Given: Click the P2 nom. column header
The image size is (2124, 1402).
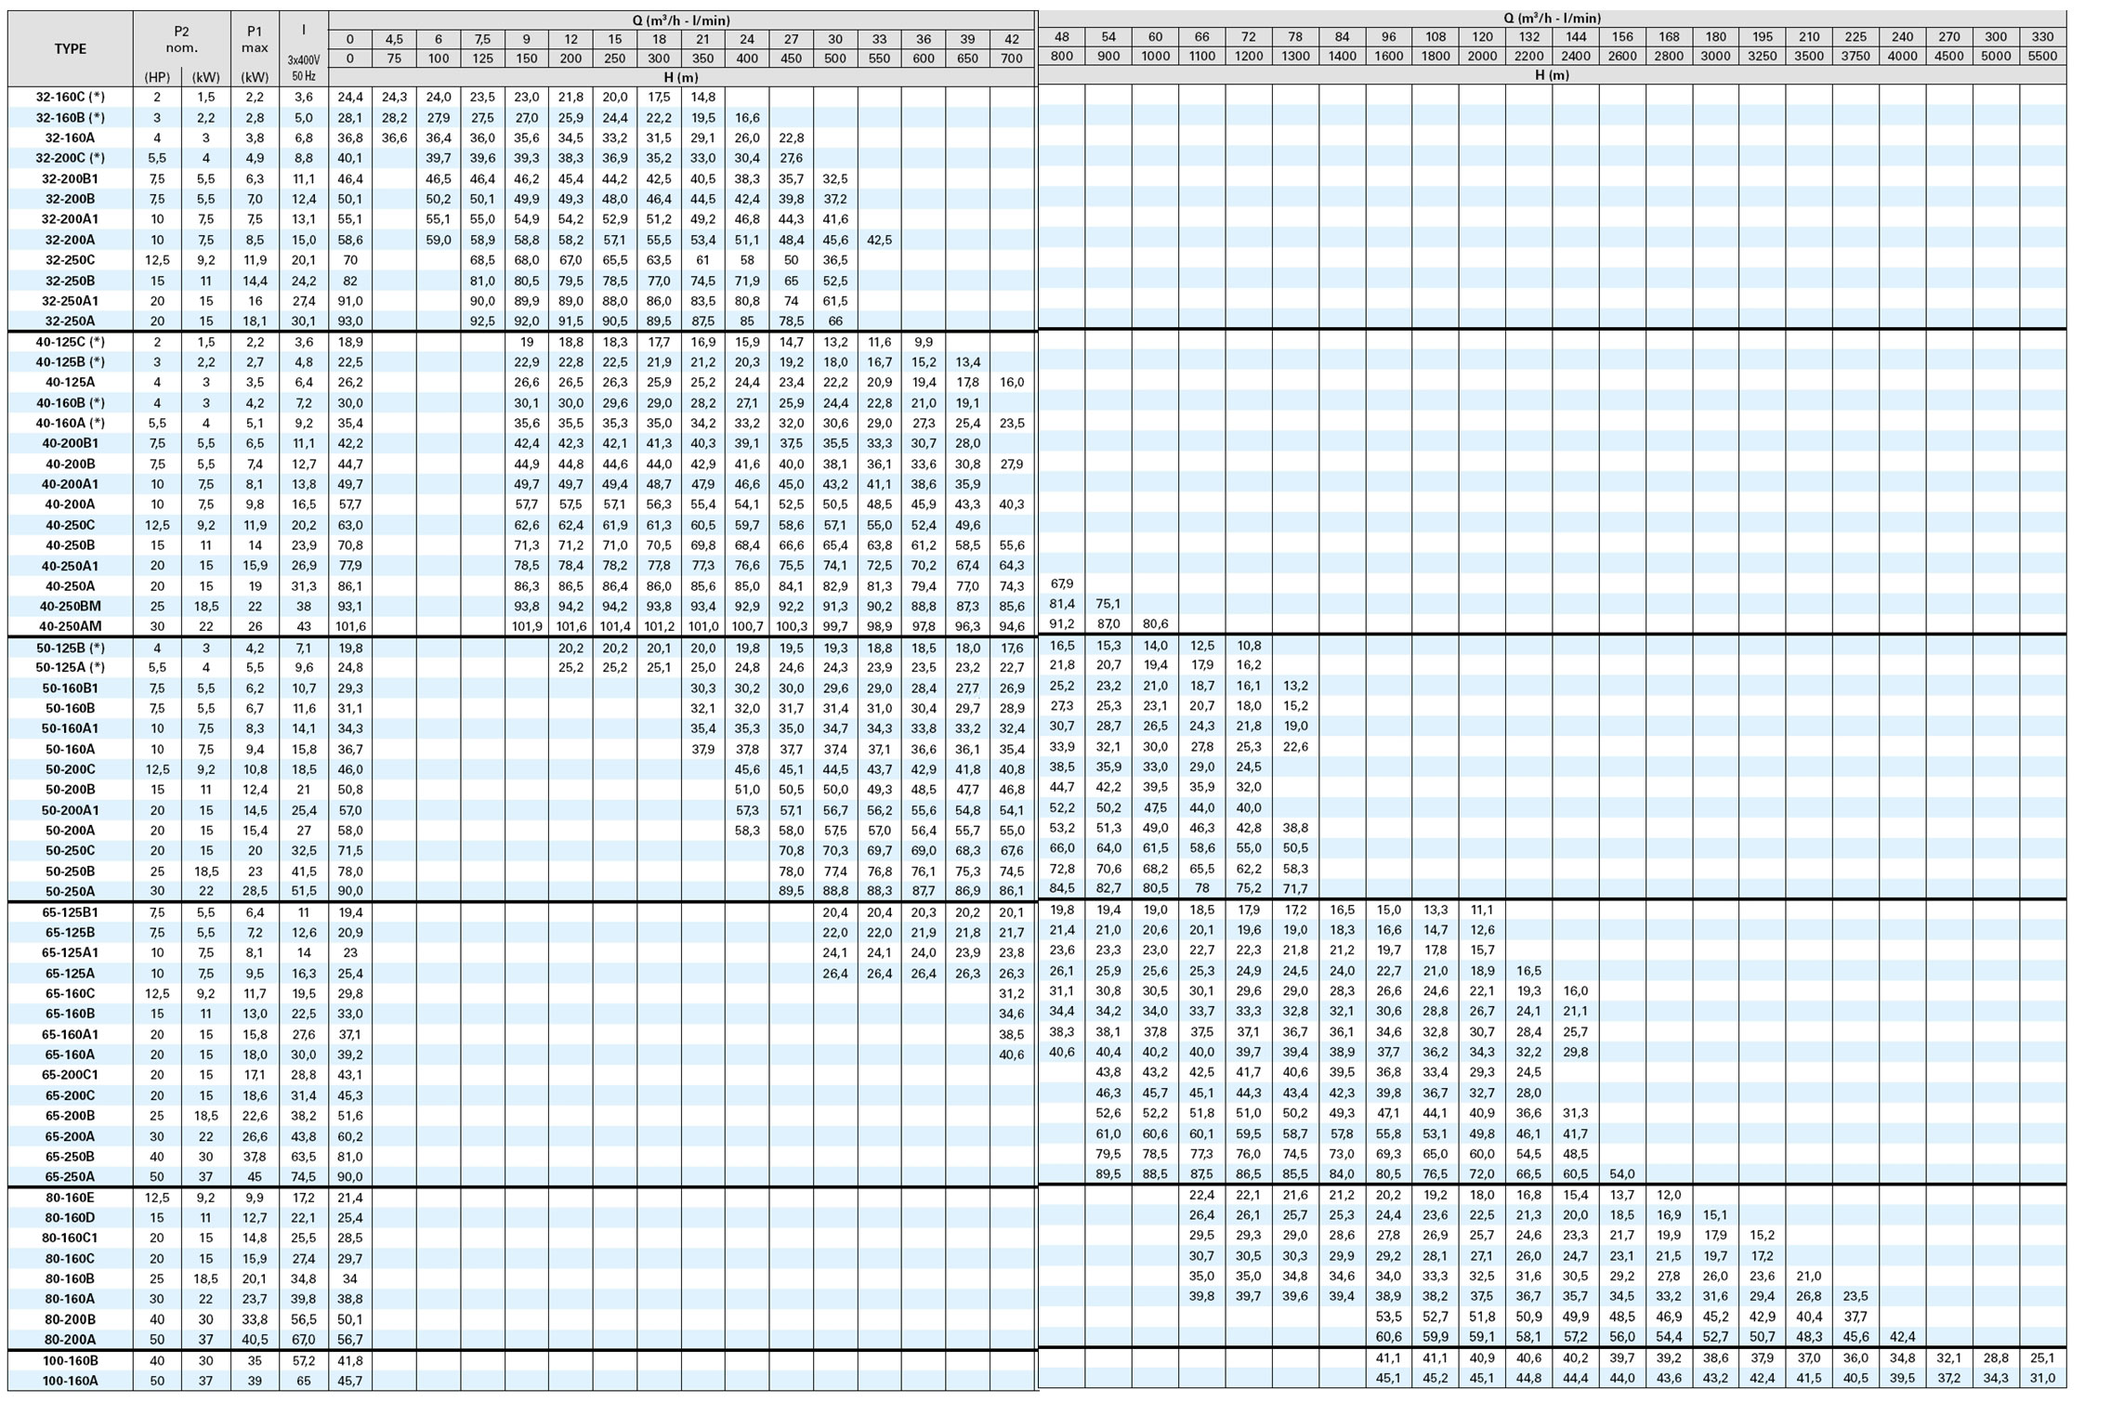Looking at the screenshot, I should (x=181, y=39).
